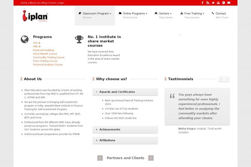The image size is (251, 167).
Task: Show previous partners with left arrow
Action: coord(100,158)
